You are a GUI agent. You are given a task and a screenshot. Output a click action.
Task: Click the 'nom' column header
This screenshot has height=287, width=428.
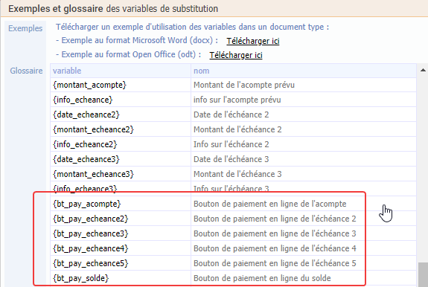(x=304, y=71)
